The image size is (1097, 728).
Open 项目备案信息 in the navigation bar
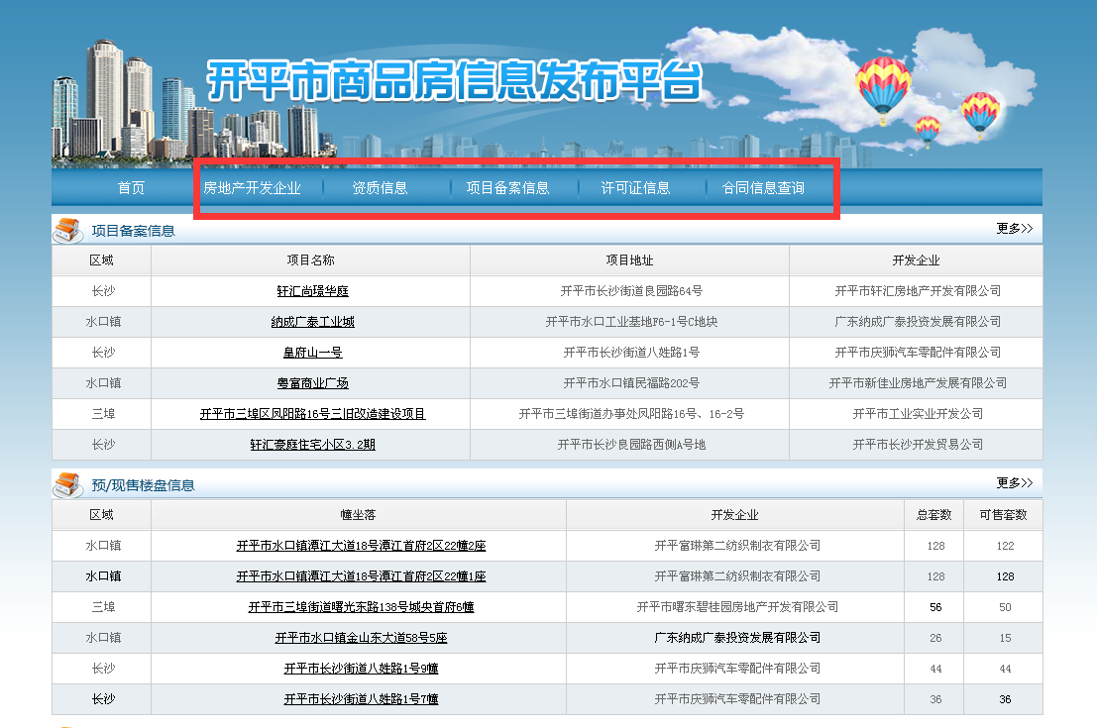507,188
